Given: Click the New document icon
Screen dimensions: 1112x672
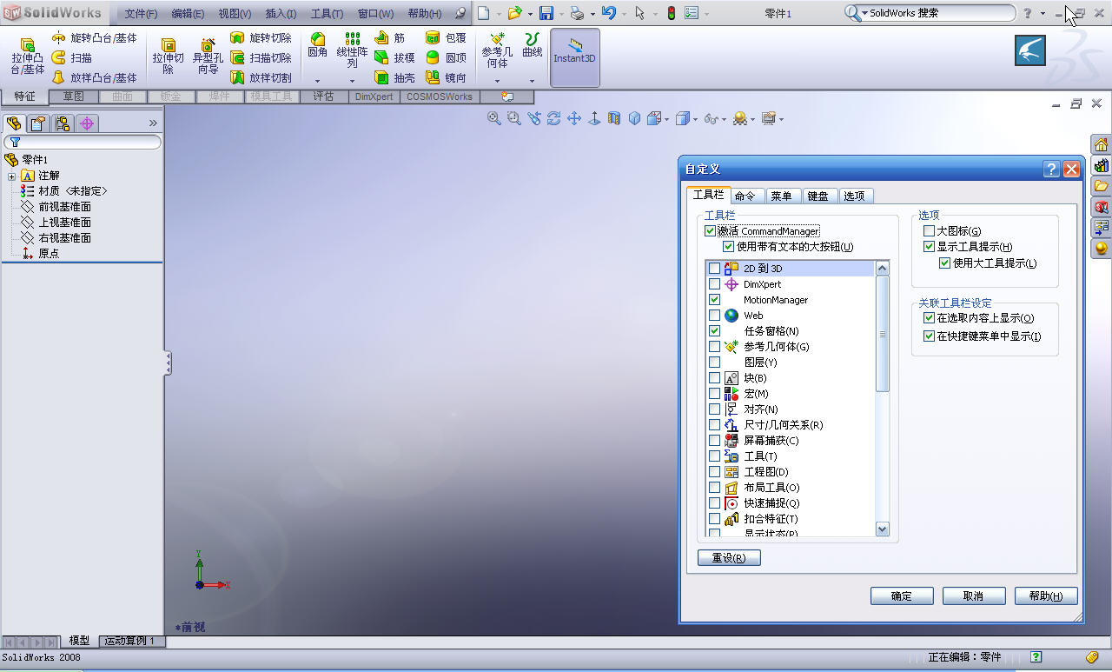Looking at the screenshot, I should click(x=484, y=13).
